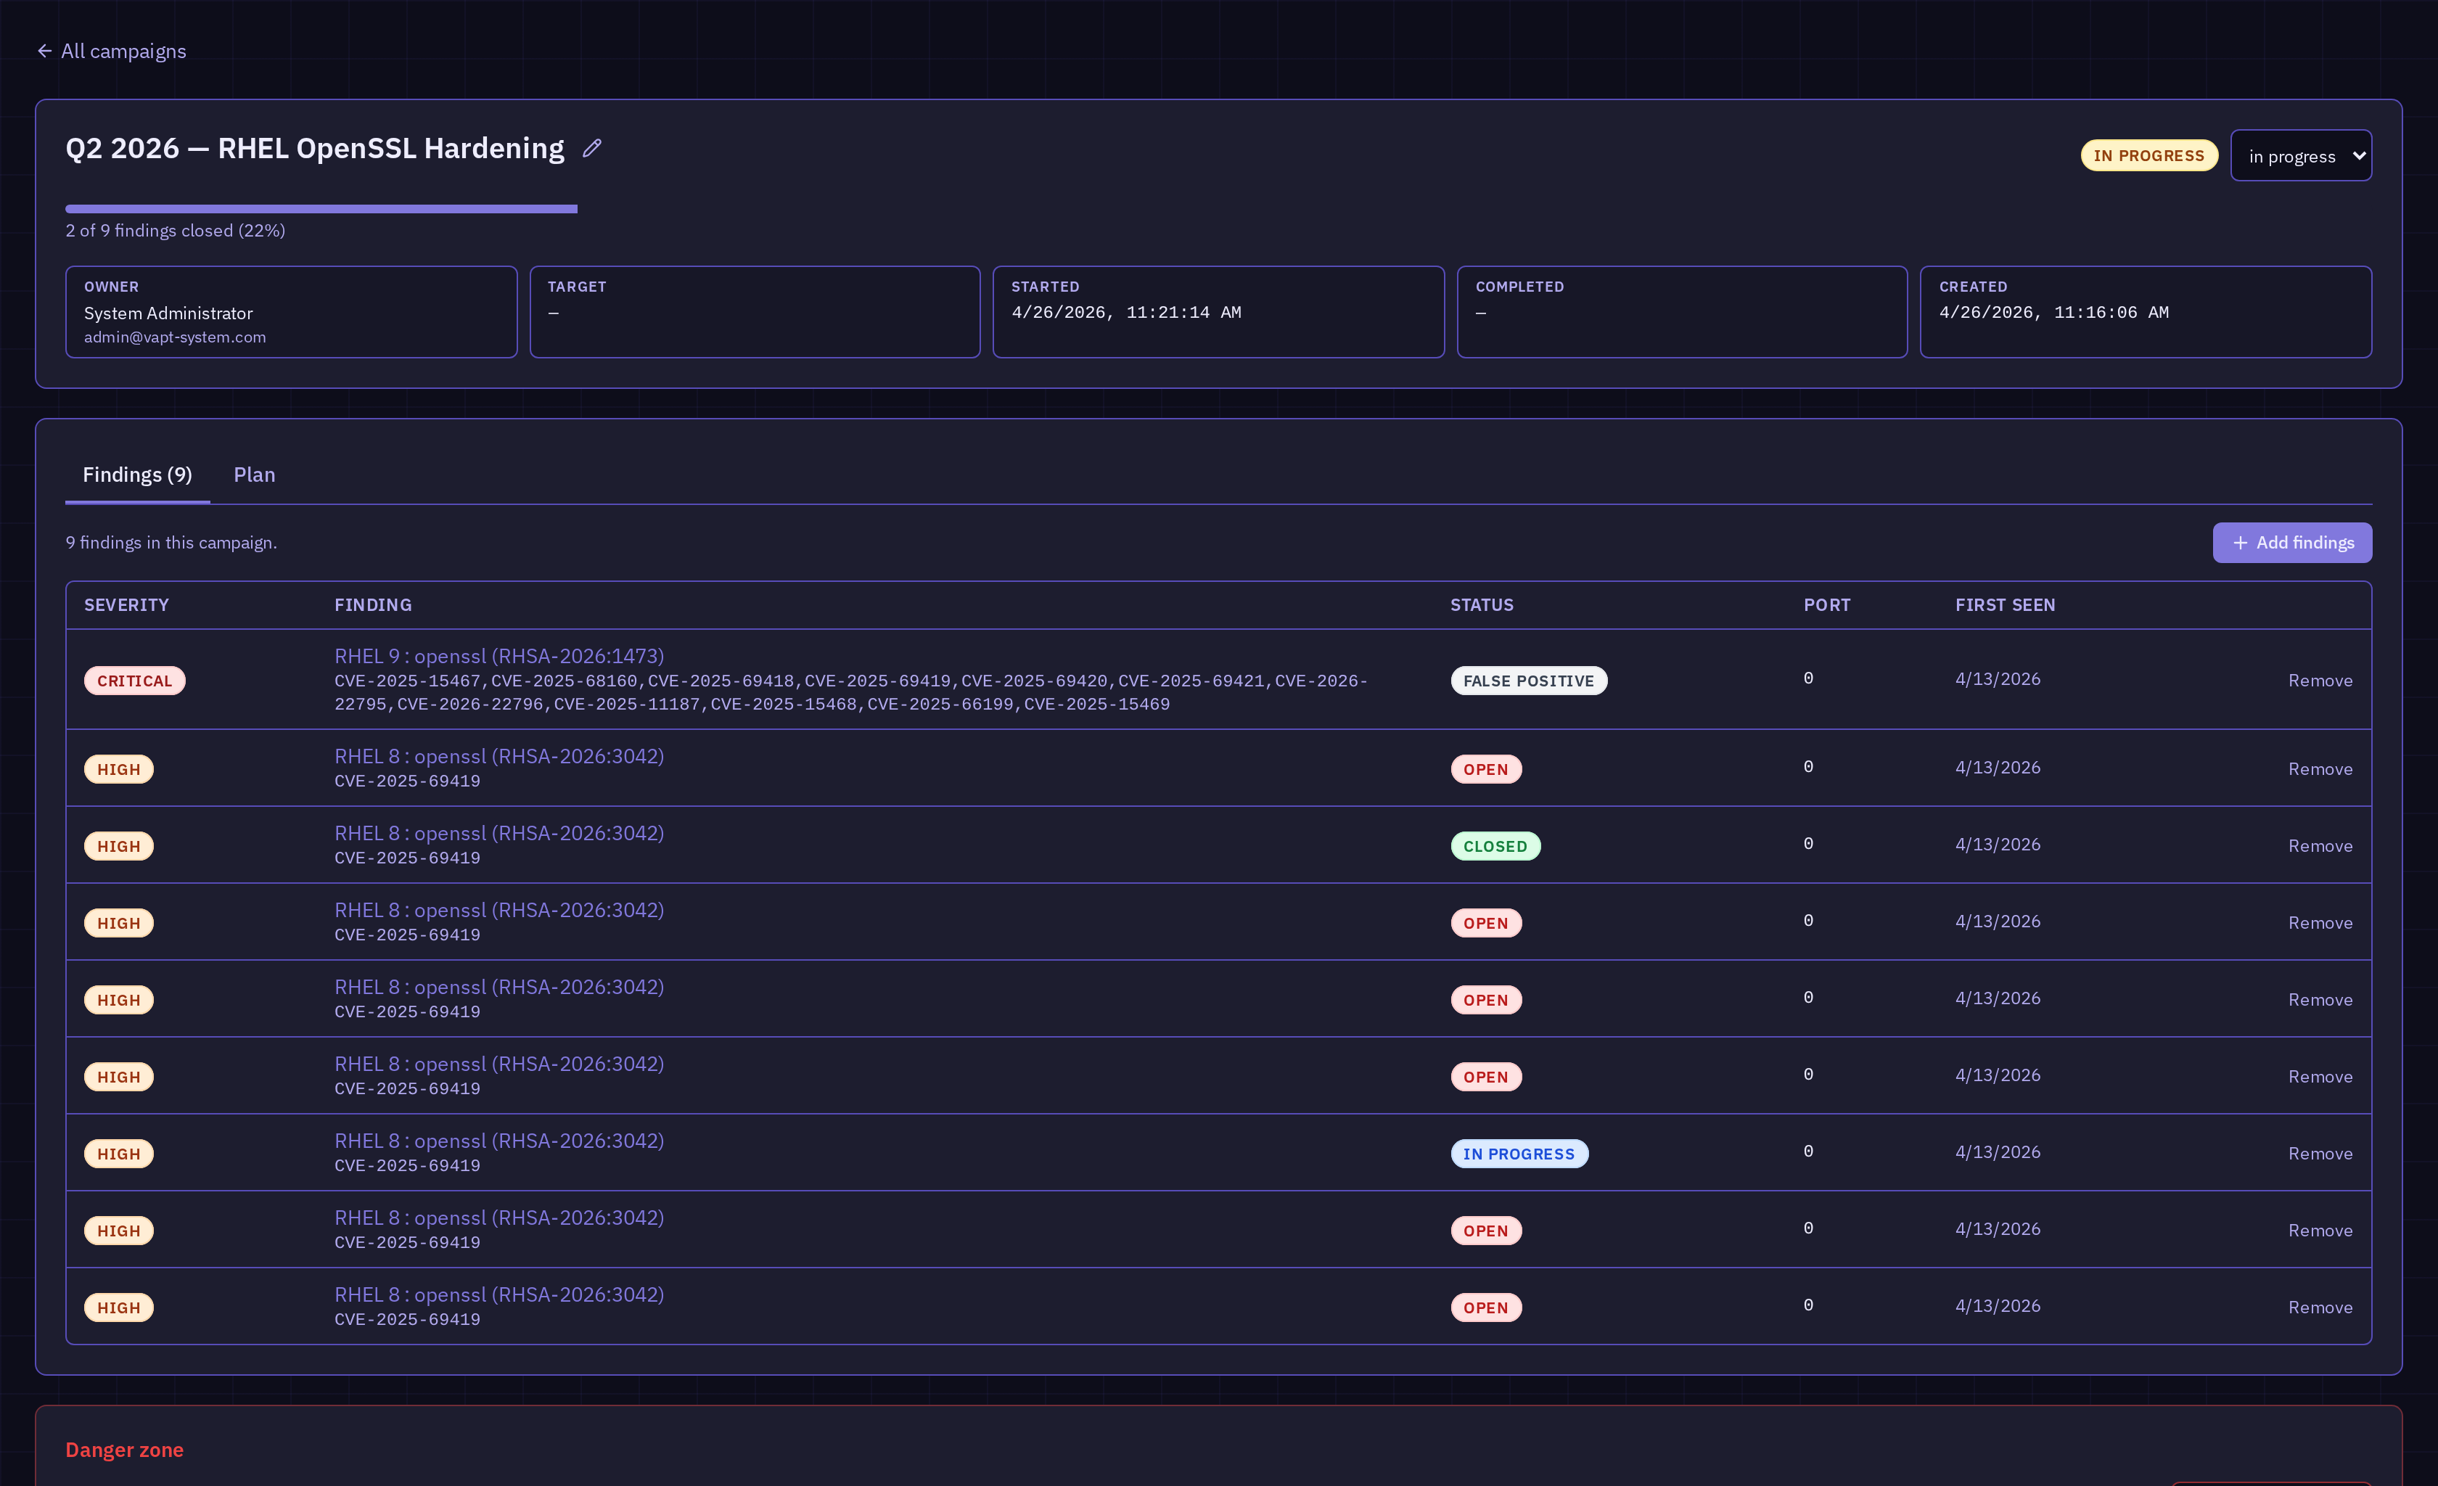This screenshot has width=2438, height=1486.
Task: Remove the last finding in the table
Action: click(2320, 1307)
